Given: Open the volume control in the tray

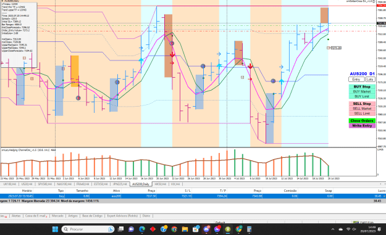Looking at the screenshot, I should click(x=355, y=229).
